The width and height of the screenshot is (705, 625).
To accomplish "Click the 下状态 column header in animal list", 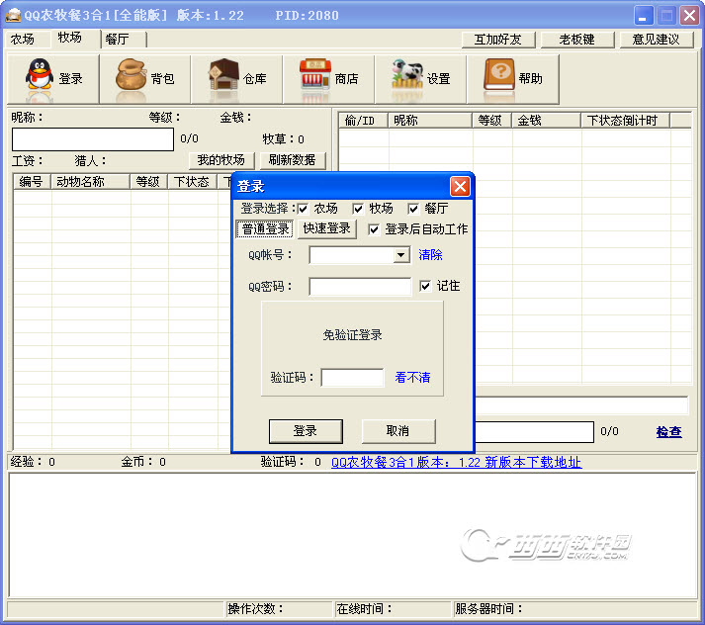I will [192, 182].
